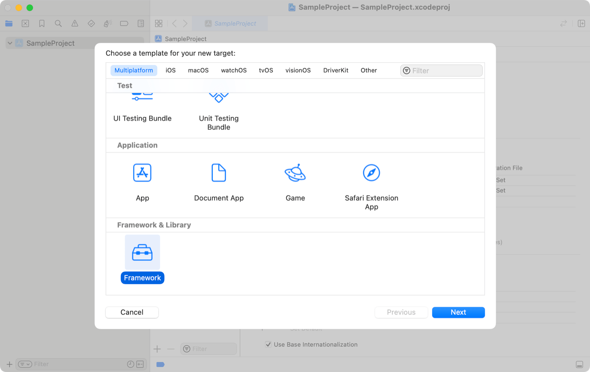The height and width of the screenshot is (372, 590).
Task: Click the remove target minus button
Action: pos(171,349)
